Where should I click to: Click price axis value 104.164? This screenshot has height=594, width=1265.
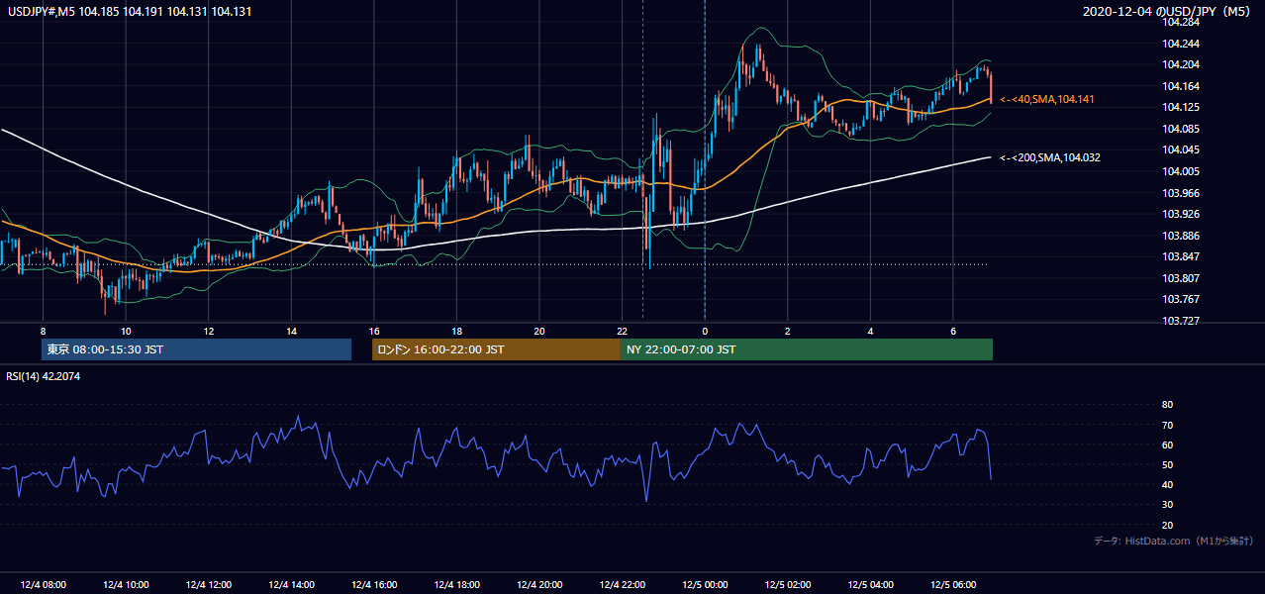[1180, 86]
